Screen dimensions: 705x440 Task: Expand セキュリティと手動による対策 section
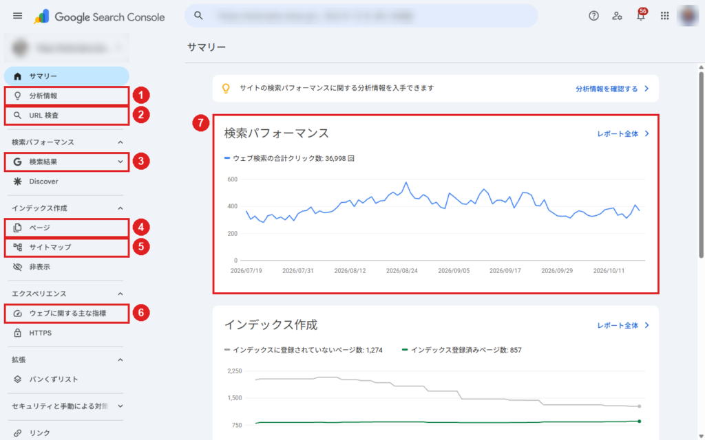120,406
